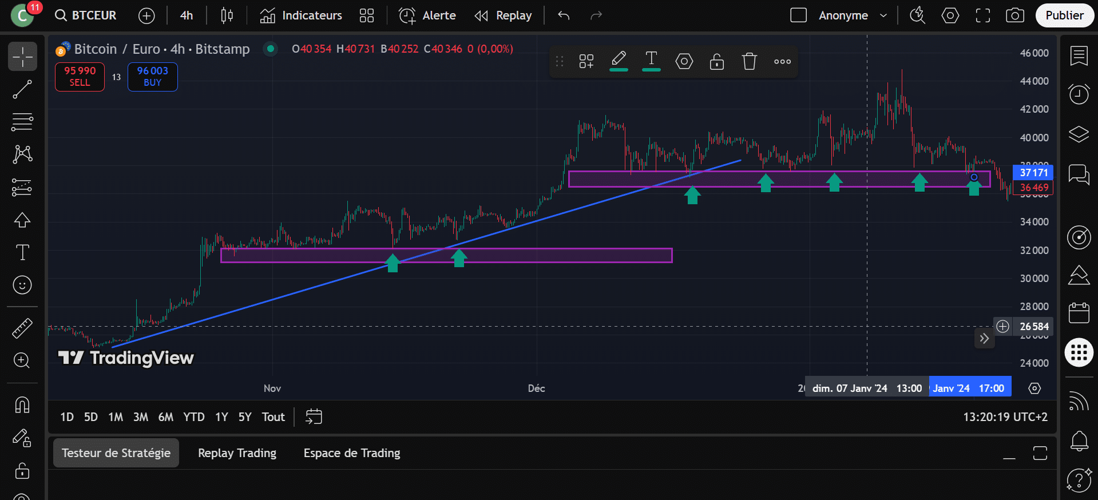Take a chart snapshot with camera icon
This screenshot has height=500, width=1098.
pyautogui.click(x=1014, y=15)
